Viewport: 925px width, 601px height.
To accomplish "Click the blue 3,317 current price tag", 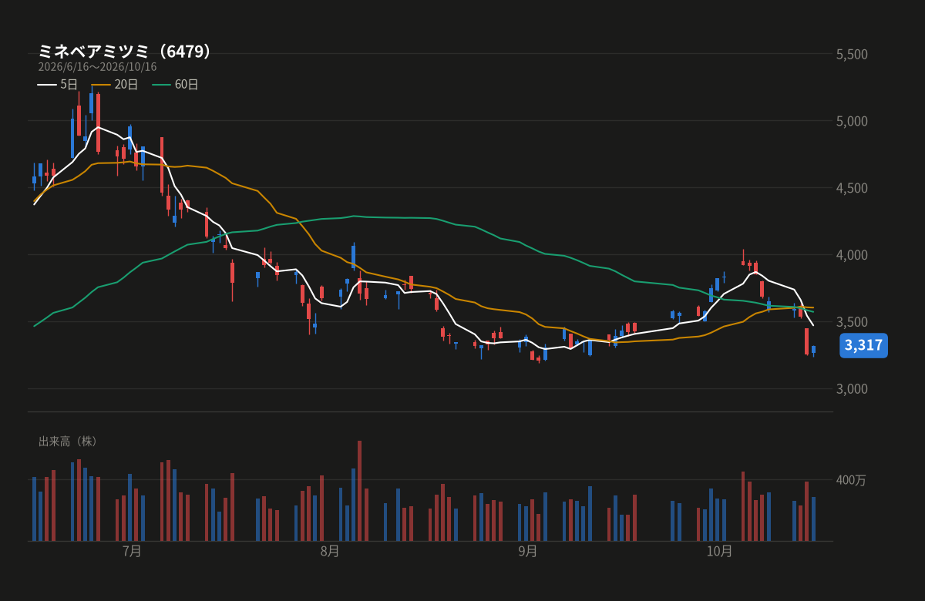I will coord(863,345).
